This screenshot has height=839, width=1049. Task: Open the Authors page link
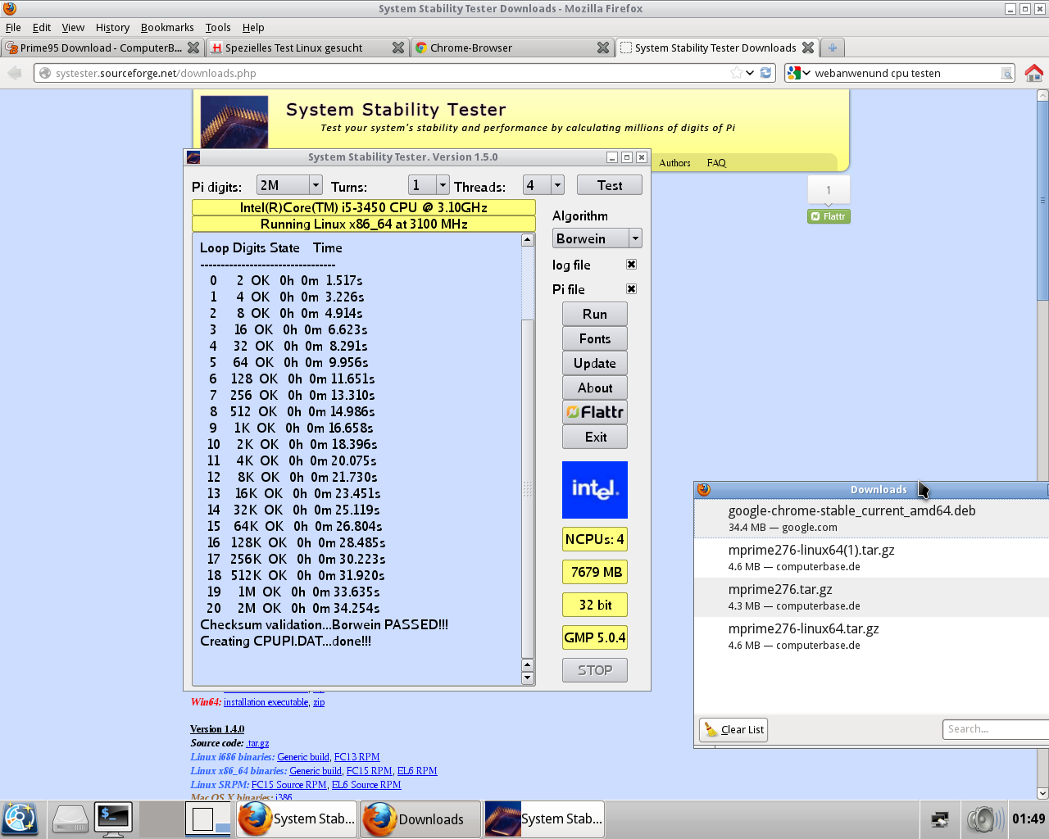(675, 163)
